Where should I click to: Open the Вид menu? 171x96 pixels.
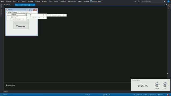14,1
